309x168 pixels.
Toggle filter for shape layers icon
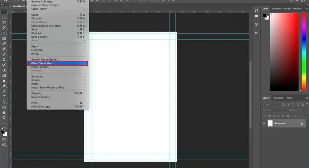(x=298, y=105)
